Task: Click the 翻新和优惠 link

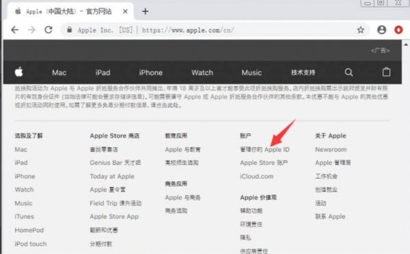Action: point(104,230)
